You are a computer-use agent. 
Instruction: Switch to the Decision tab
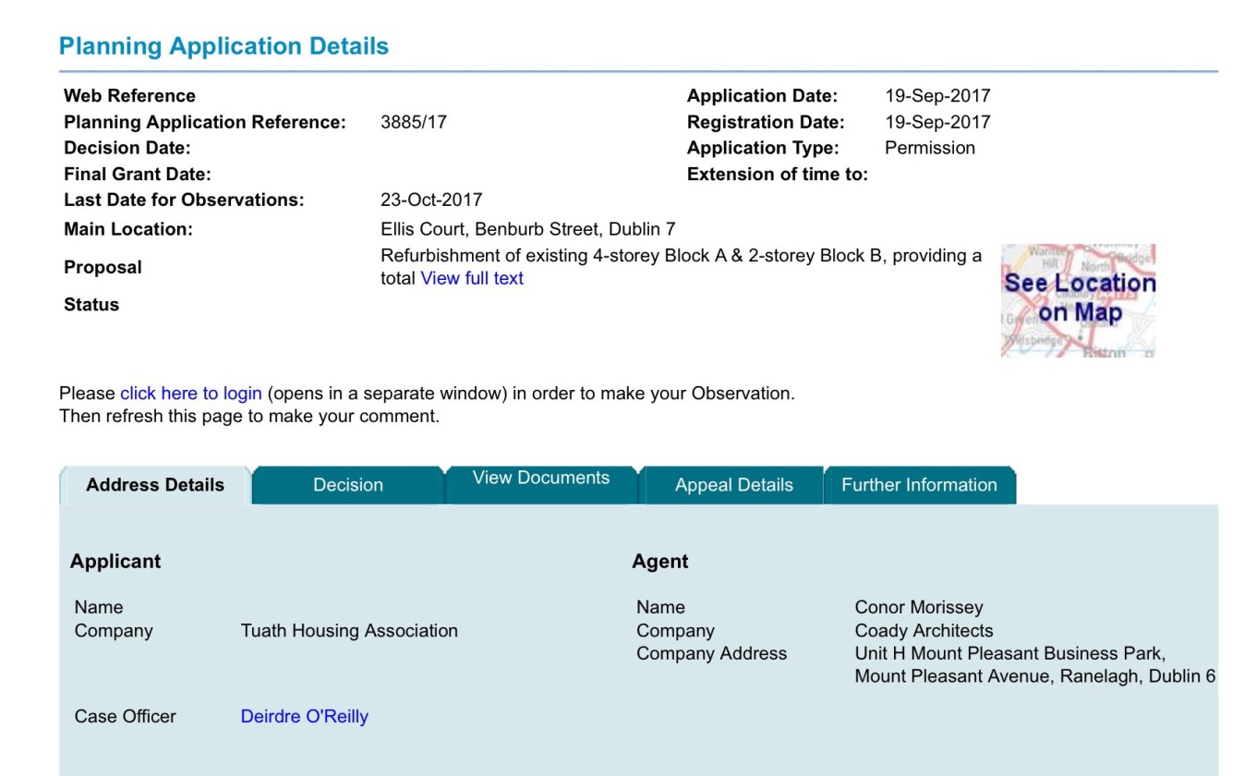[x=347, y=485]
